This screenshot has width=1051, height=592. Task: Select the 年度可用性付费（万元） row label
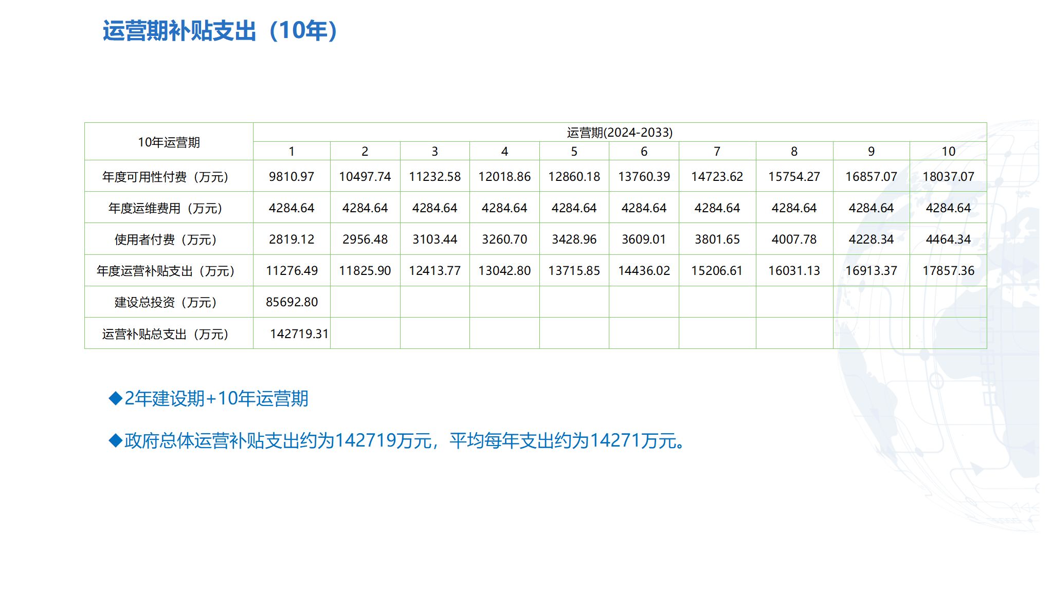click(165, 177)
